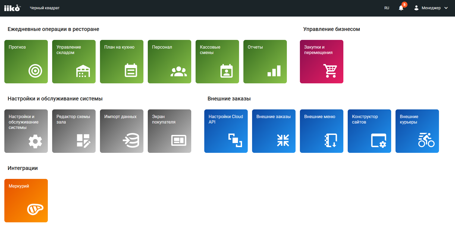Open Закупки и перемещения shopping cart tile
The image size is (455, 234).
coord(322,62)
